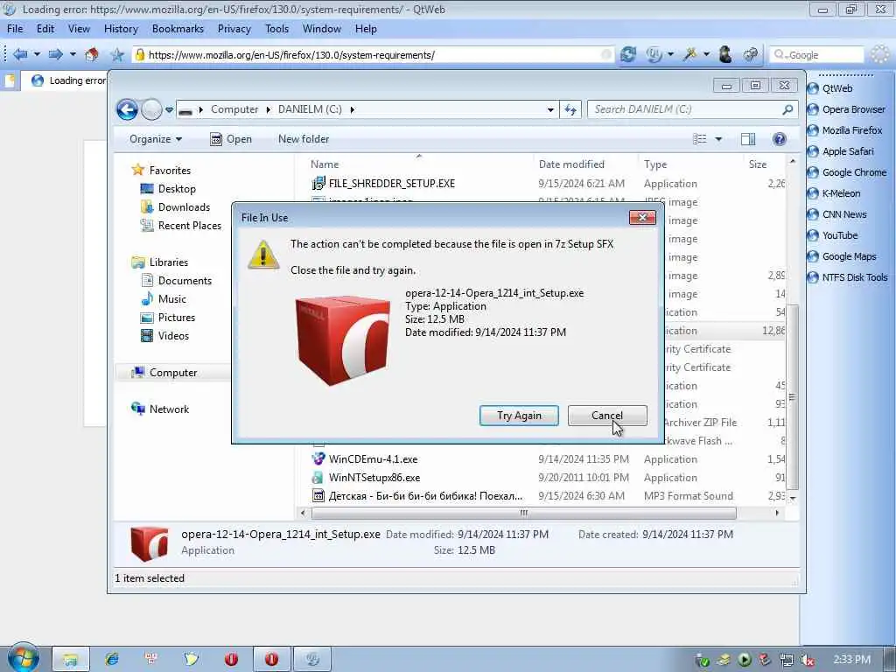Click the gears settings icon in toolbar
Viewport: 896px width, 672px height.
(750, 54)
